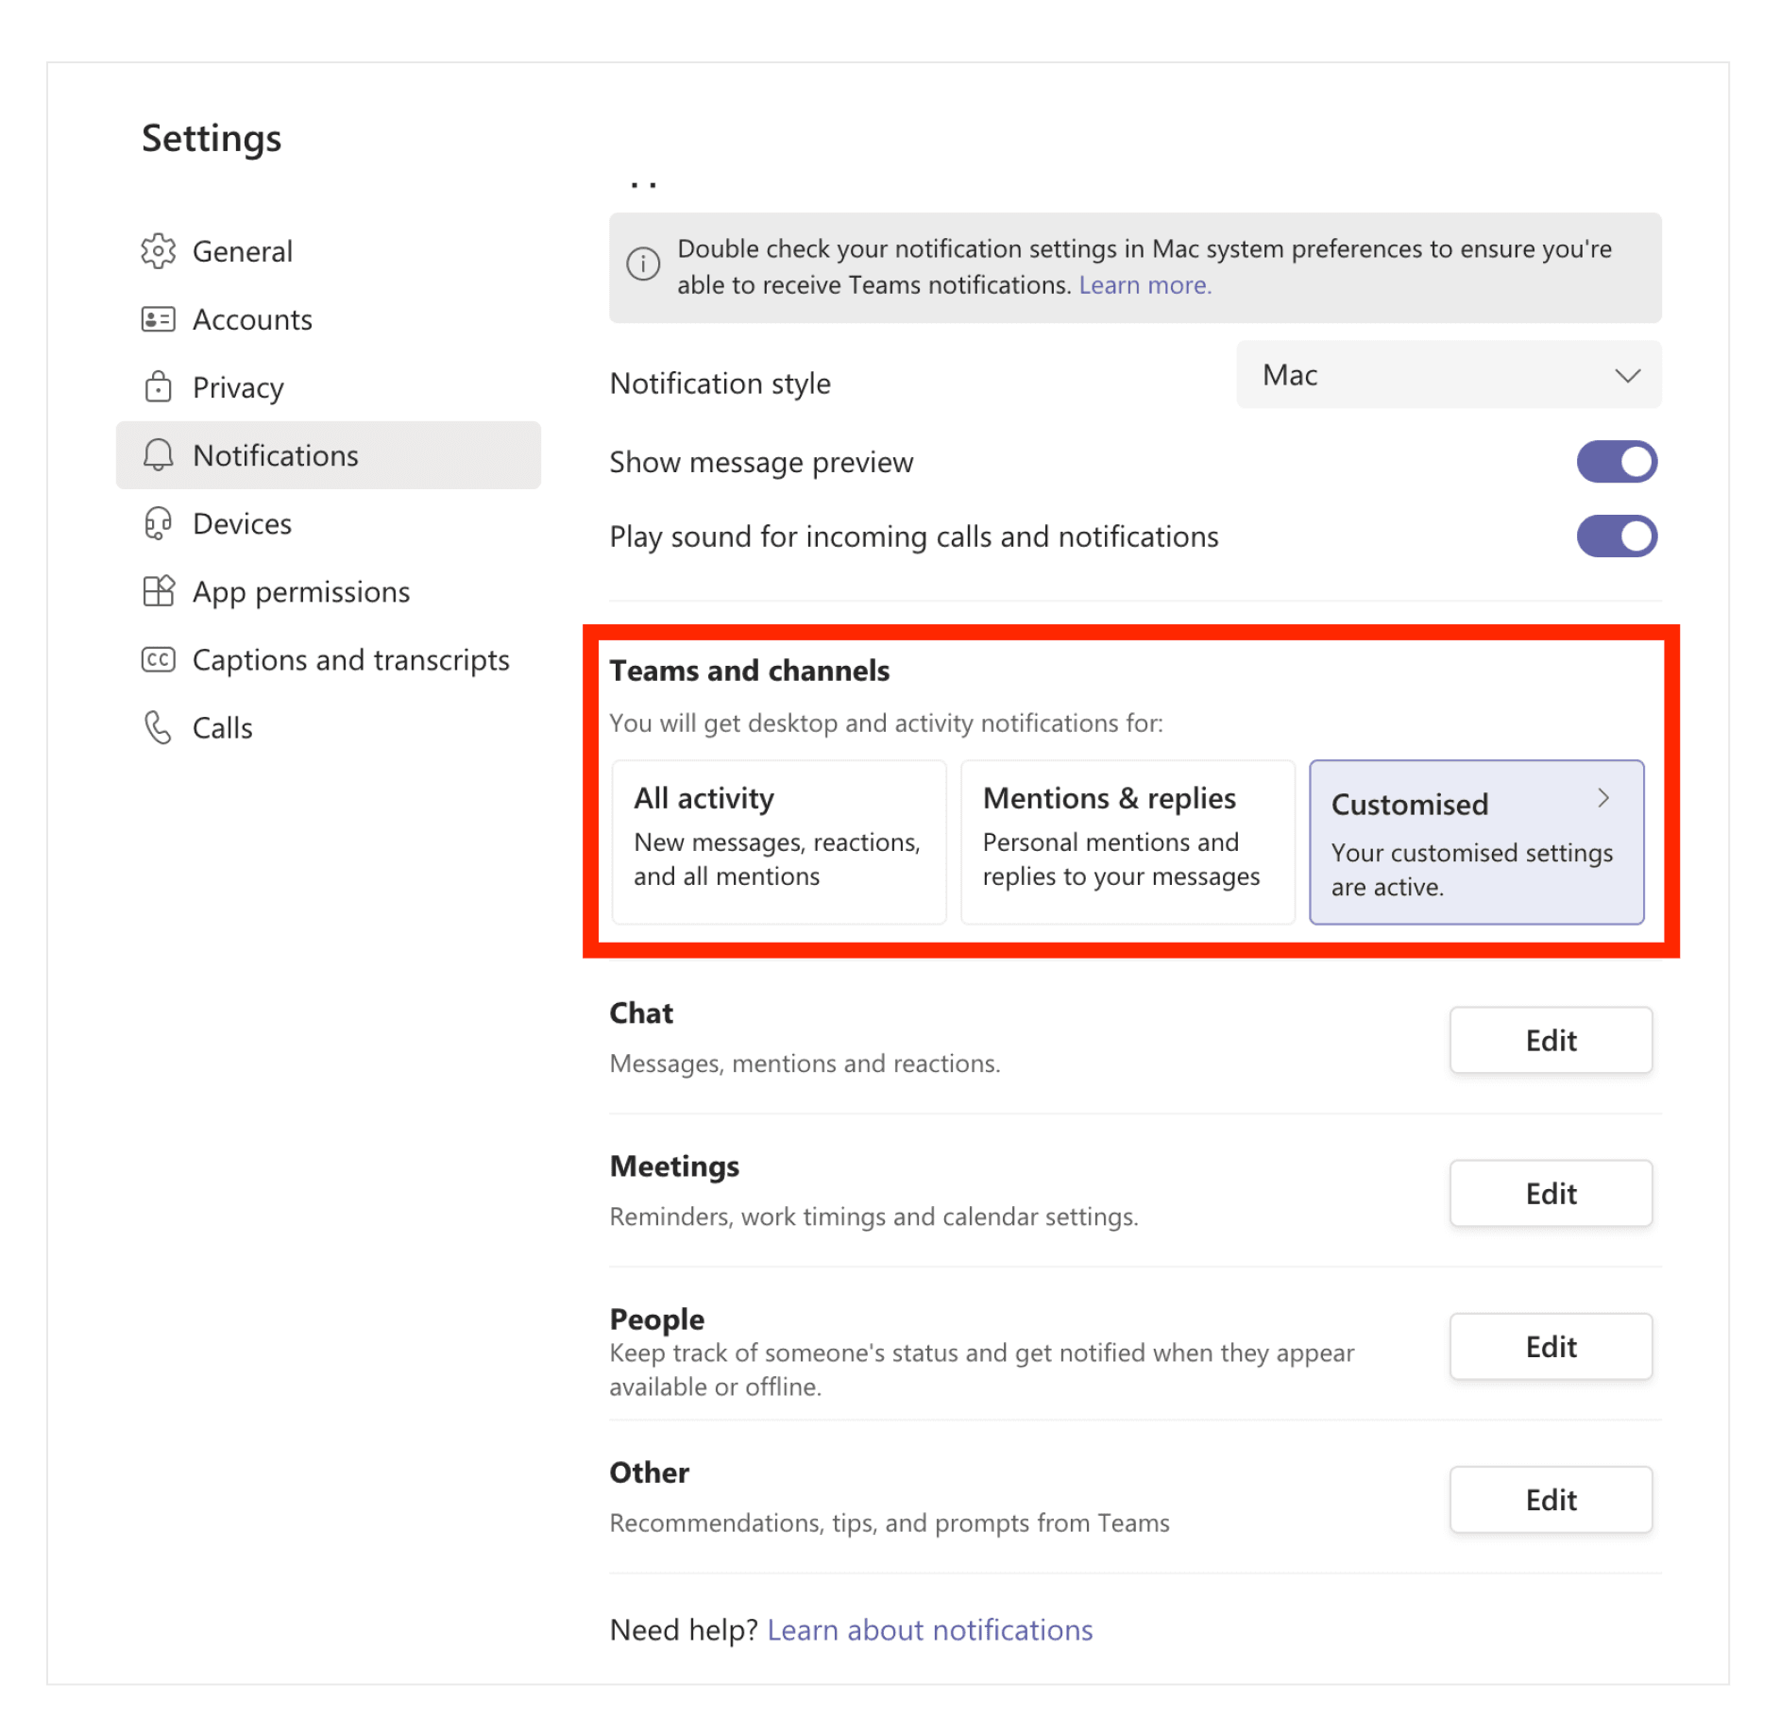Viewport: 1780px width, 1718px height.
Task: Open the Notification style dropdown
Action: pyautogui.click(x=1448, y=375)
